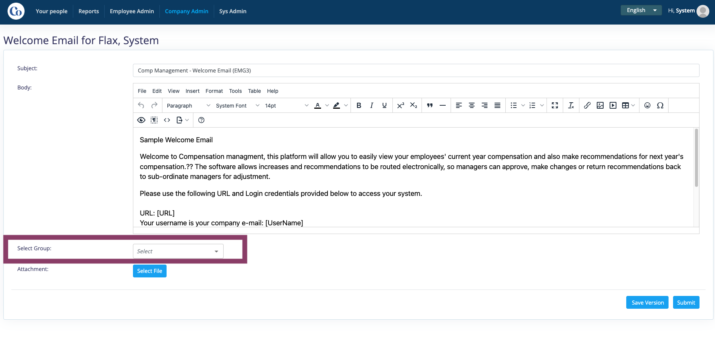Toggle italic text formatting

(x=372, y=106)
